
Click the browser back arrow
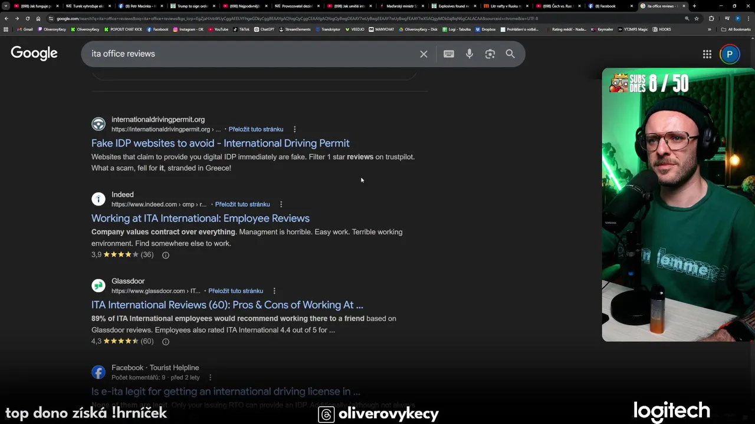pyautogui.click(x=6, y=18)
